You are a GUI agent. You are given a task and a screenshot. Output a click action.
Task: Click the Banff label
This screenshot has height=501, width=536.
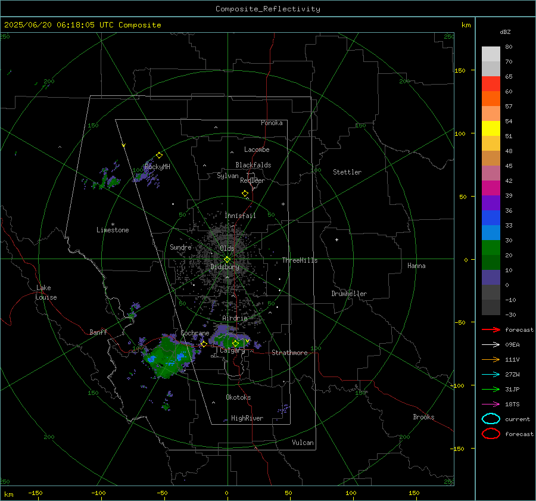point(98,332)
